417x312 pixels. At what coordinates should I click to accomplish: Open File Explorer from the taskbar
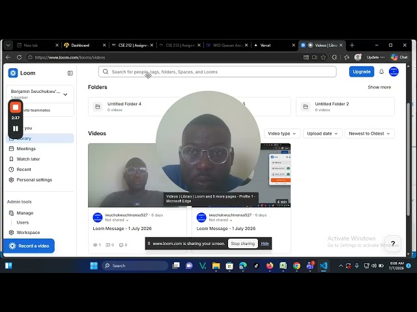pyautogui.click(x=216, y=266)
